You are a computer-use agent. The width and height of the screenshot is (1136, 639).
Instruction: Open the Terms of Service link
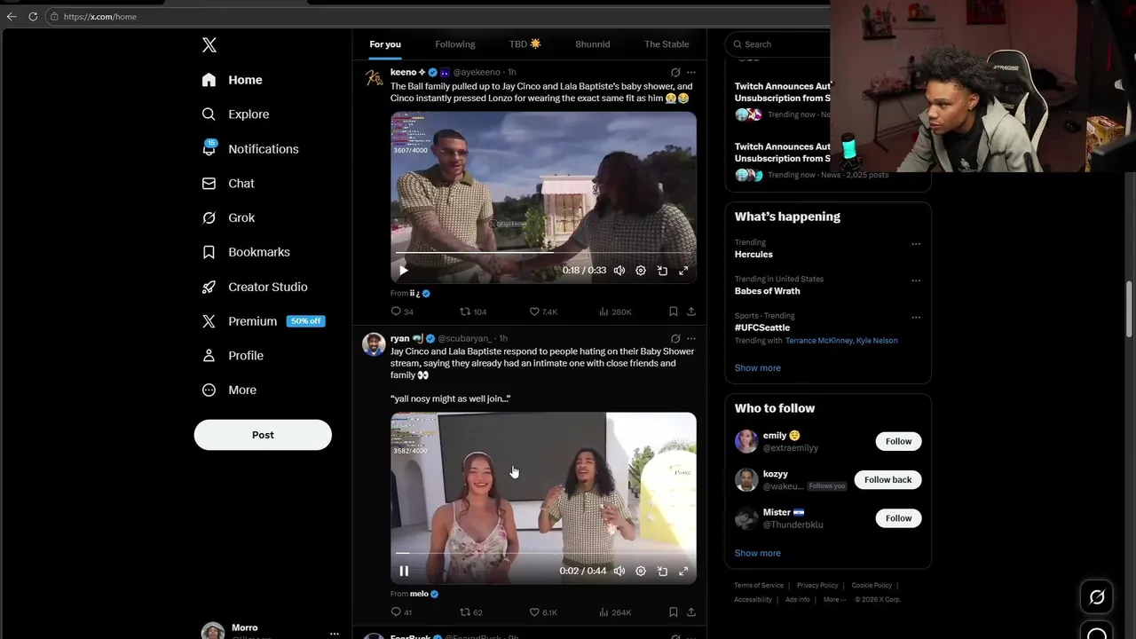pyautogui.click(x=759, y=586)
